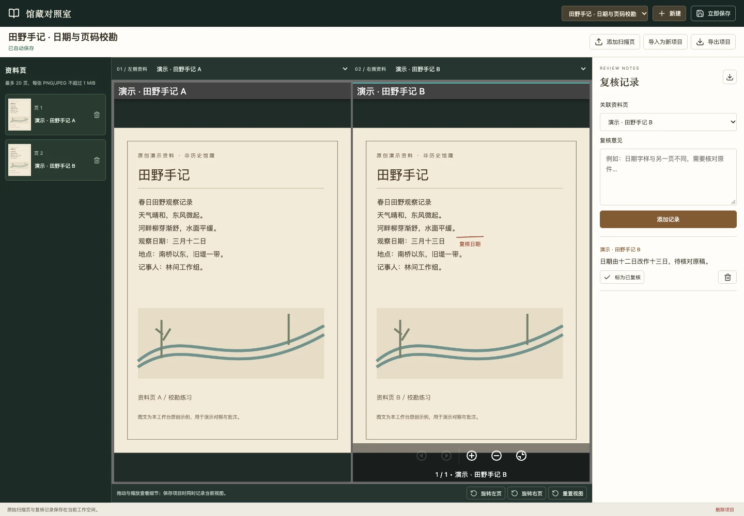
Task: Expand right source dropdown 演示·田野手记 B
Action: 490,69
